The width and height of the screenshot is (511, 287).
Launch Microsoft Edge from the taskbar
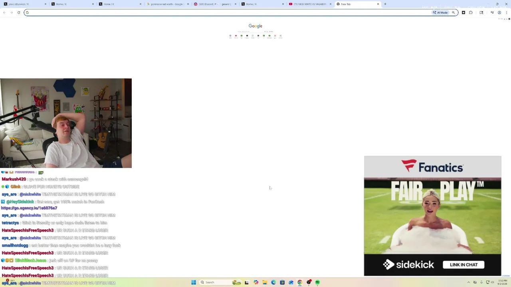(273, 282)
